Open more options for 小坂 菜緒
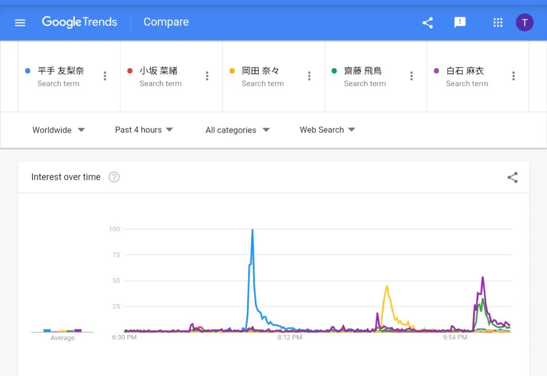The height and width of the screenshot is (376, 547). coord(207,76)
